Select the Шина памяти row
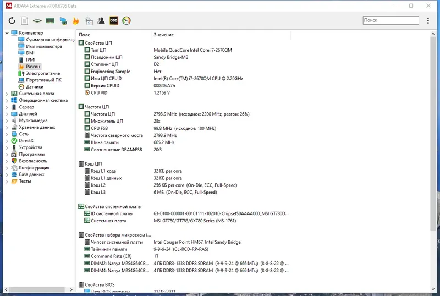Viewport: 440px width, 296px height. click(x=185, y=142)
